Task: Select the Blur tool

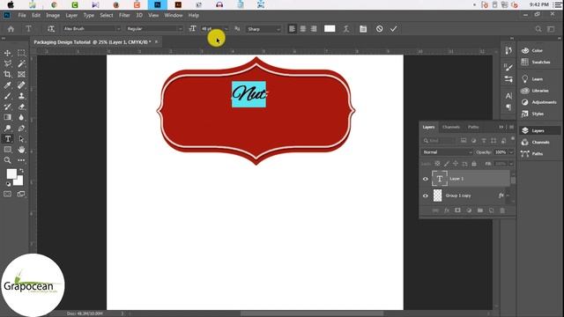Action: (x=21, y=117)
